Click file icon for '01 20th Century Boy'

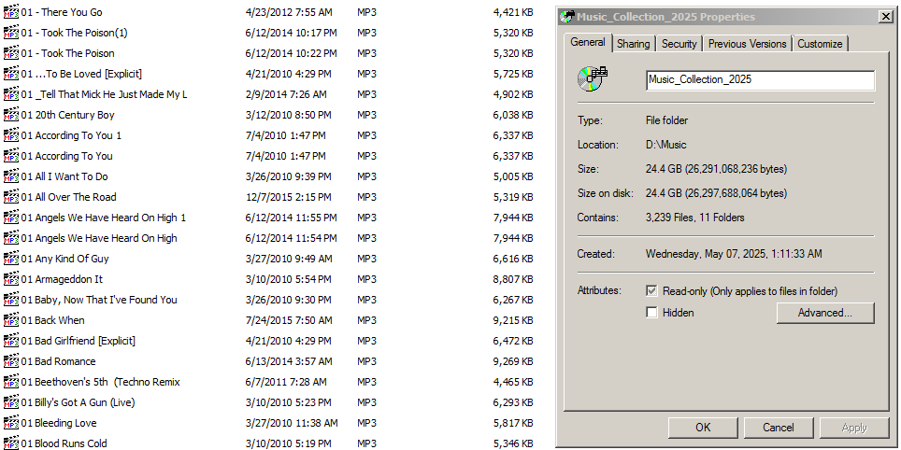tap(11, 115)
